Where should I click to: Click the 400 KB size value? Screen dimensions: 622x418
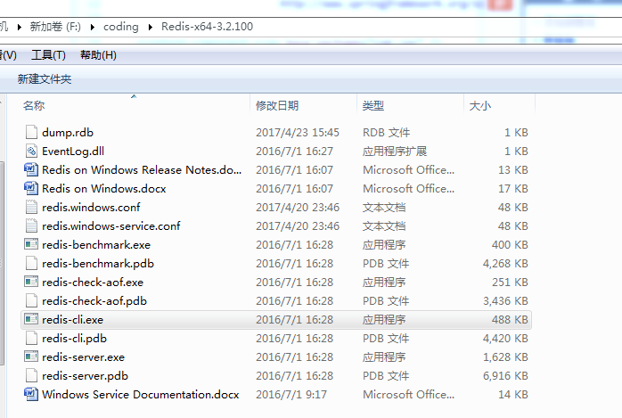510,245
